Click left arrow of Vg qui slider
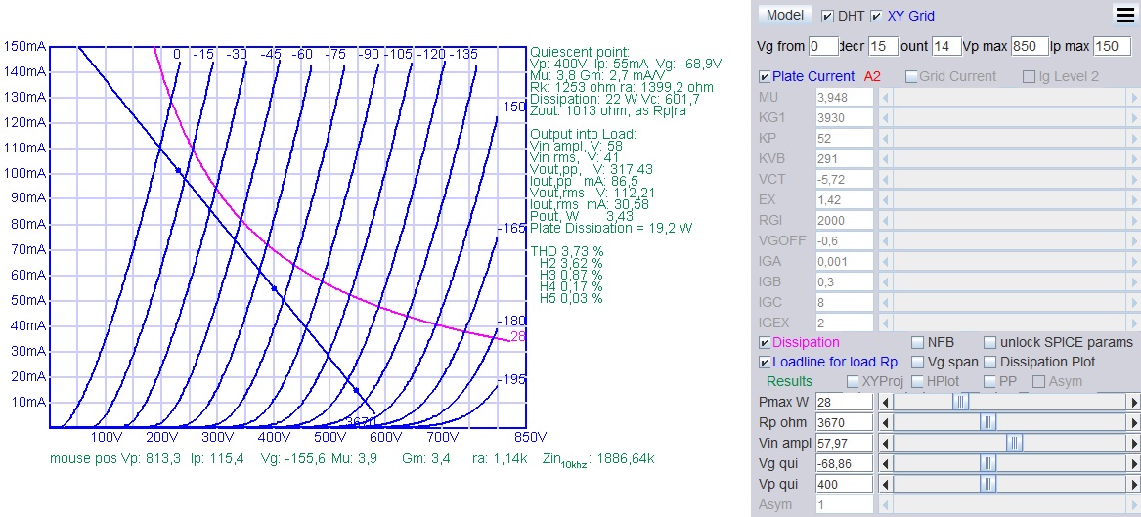The height and width of the screenshot is (517, 1141). (x=886, y=463)
